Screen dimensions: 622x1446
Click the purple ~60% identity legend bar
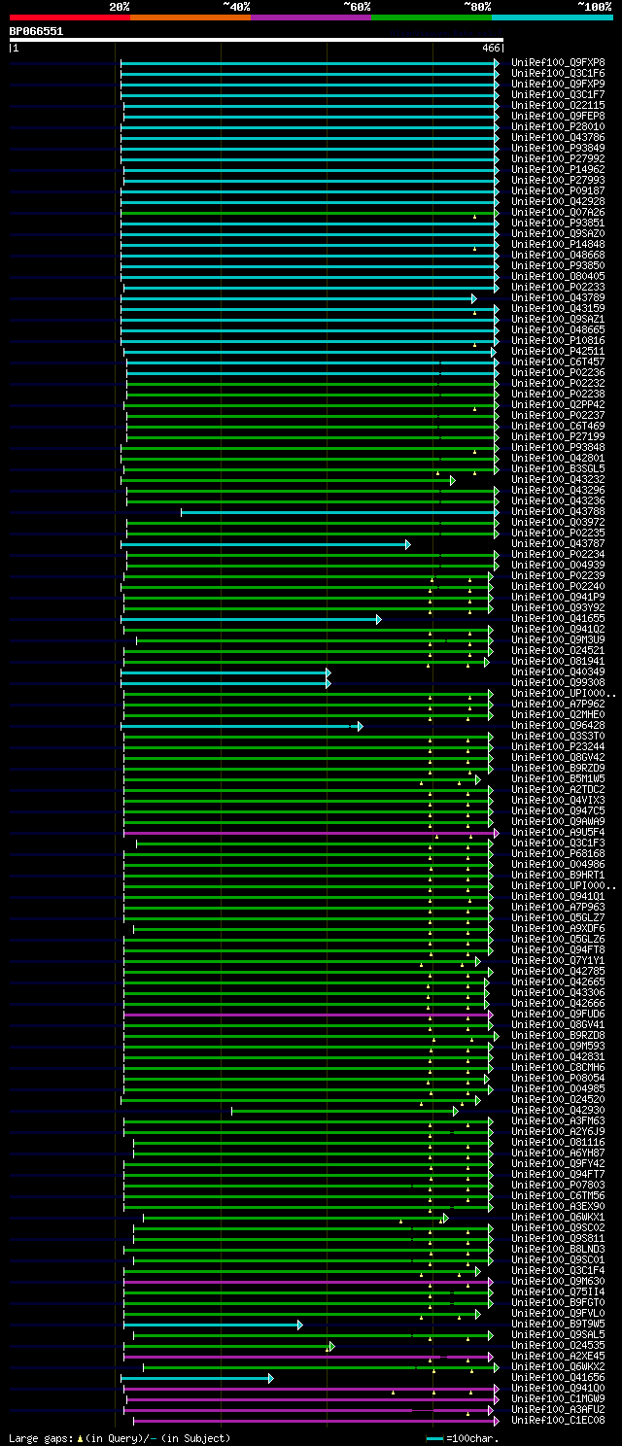(311, 17)
